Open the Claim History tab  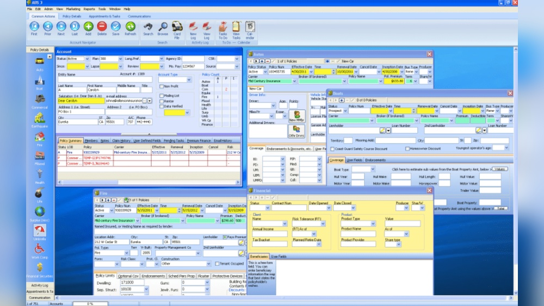coord(121,141)
